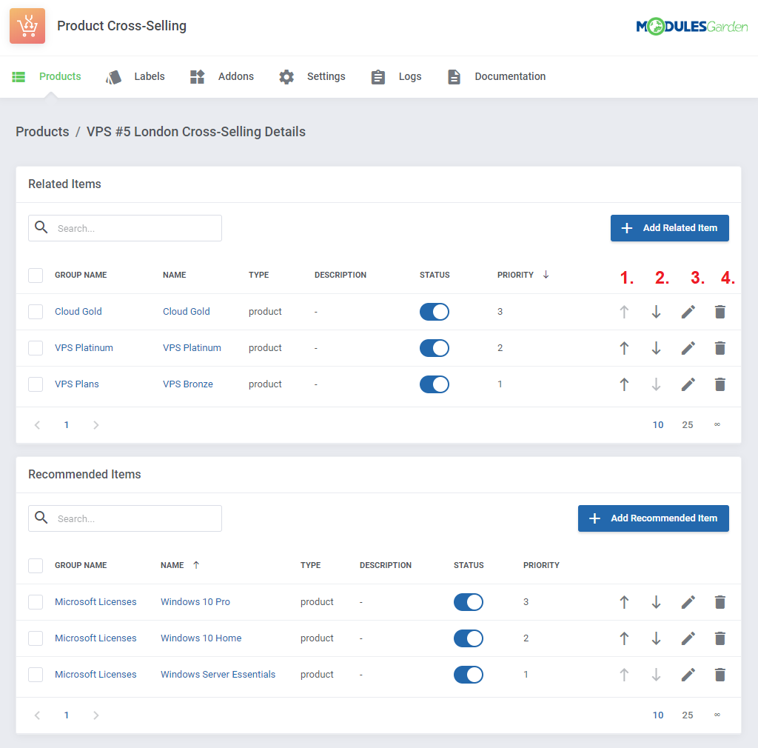Go to next page of Related Items

95,424
